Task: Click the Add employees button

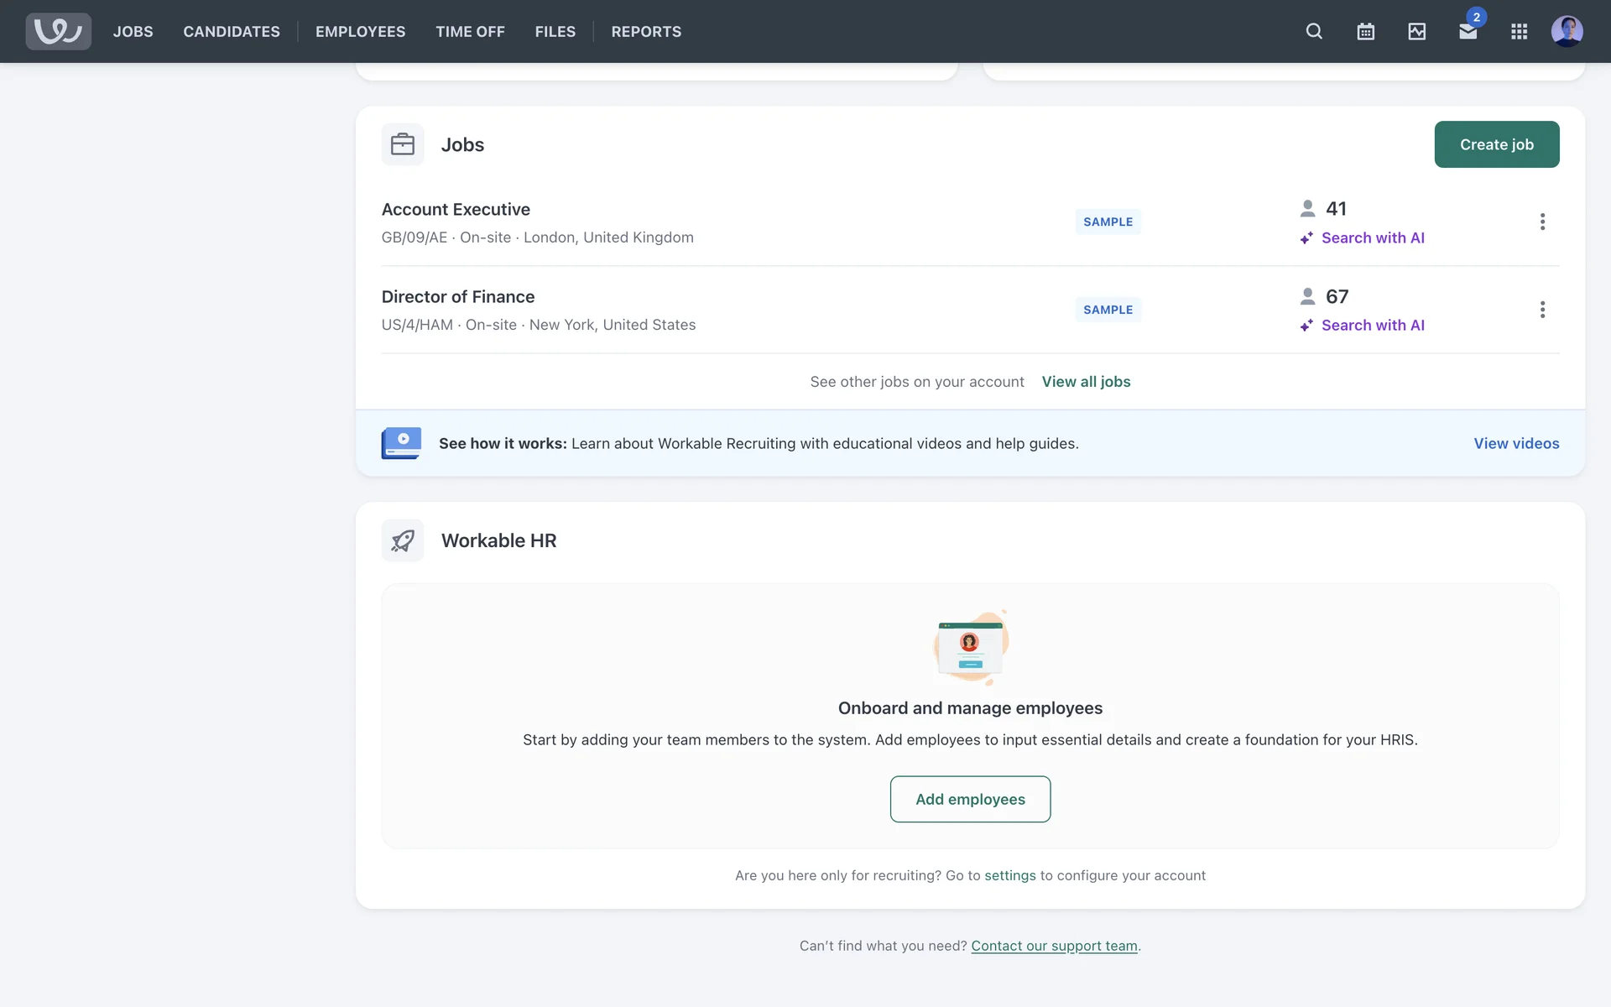Action: (970, 799)
